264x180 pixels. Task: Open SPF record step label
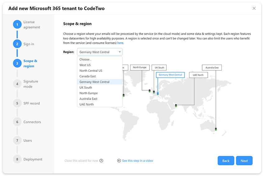pyautogui.click(x=31, y=103)
